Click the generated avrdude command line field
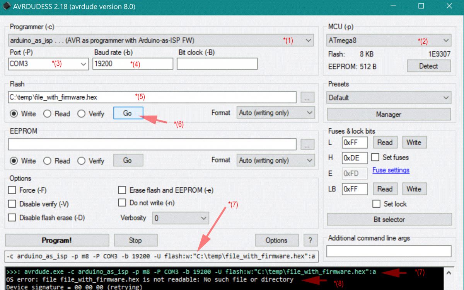 coord(162,256)
